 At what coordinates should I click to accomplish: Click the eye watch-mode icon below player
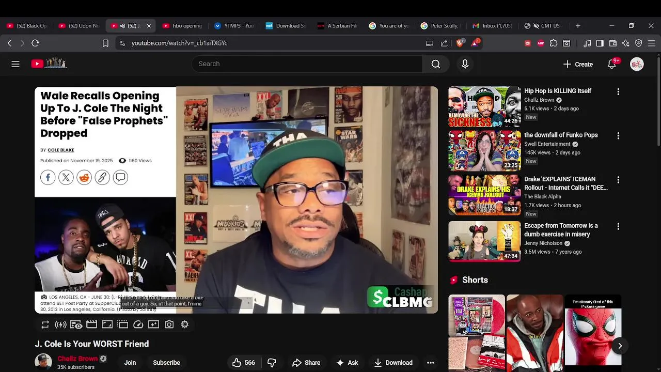(76, 324)
